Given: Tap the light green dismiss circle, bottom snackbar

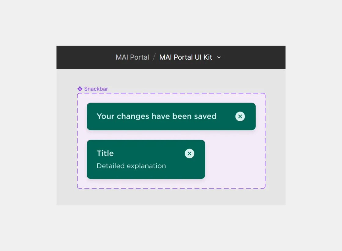Looking at the screenshot, I should (x=189, y=153).
